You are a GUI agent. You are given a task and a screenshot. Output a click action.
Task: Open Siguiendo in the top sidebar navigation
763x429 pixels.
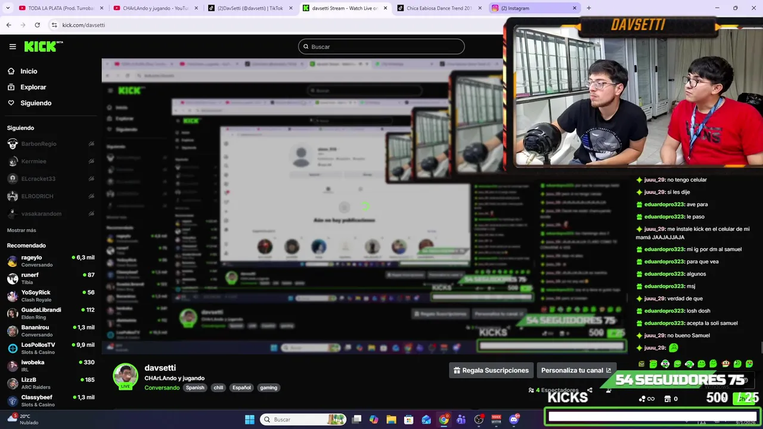pyautogui.click(x=36, y=103)
